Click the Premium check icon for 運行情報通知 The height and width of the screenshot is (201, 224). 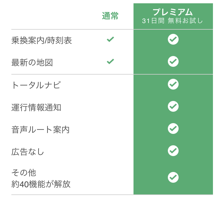[x=173, y=107]
